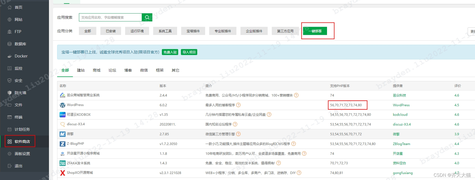
Task: Switch to the 博客 tab
Action: click(x=128, y=70)
